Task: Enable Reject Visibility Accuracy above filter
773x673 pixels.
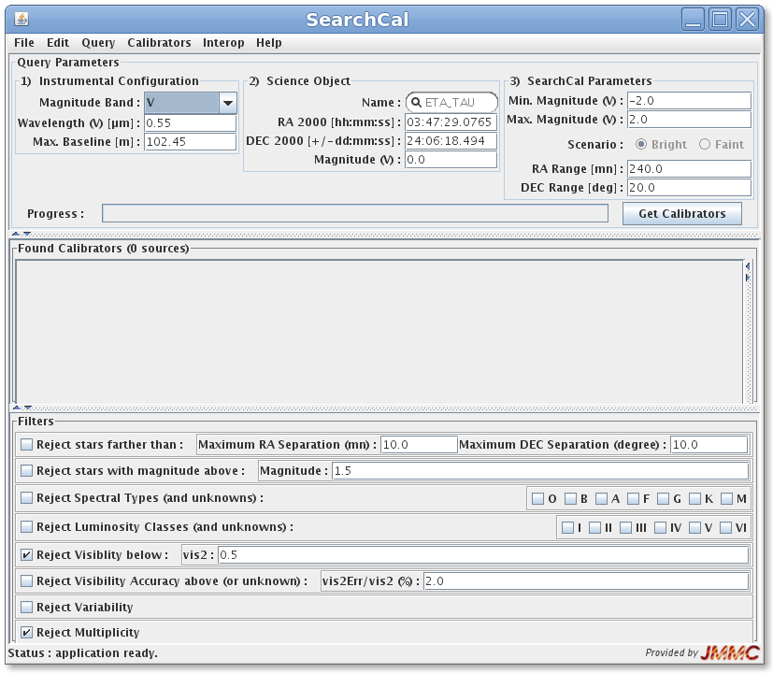Action: tap(26, 580)
